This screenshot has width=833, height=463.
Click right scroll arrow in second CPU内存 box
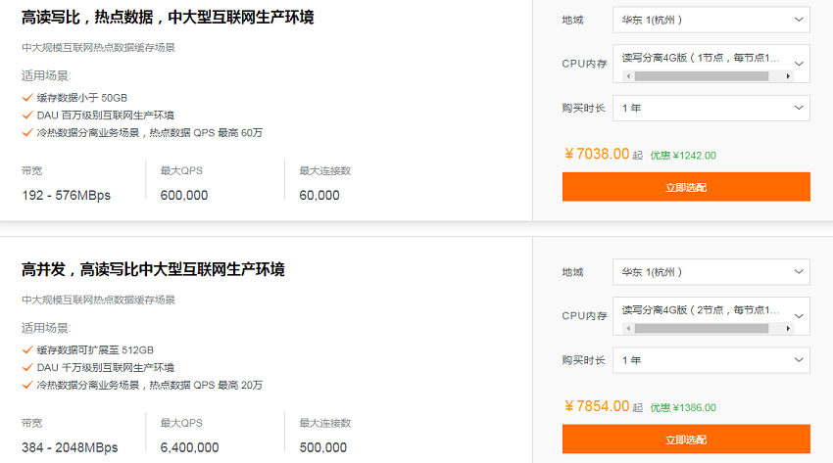[788, 329]
